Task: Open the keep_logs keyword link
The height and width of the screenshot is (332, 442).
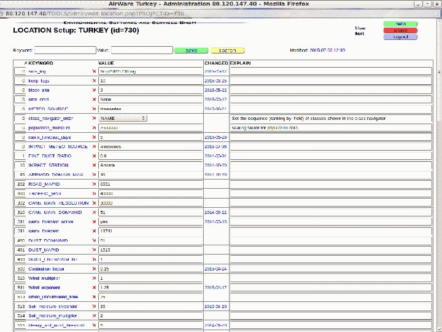Action: (39, 81)
